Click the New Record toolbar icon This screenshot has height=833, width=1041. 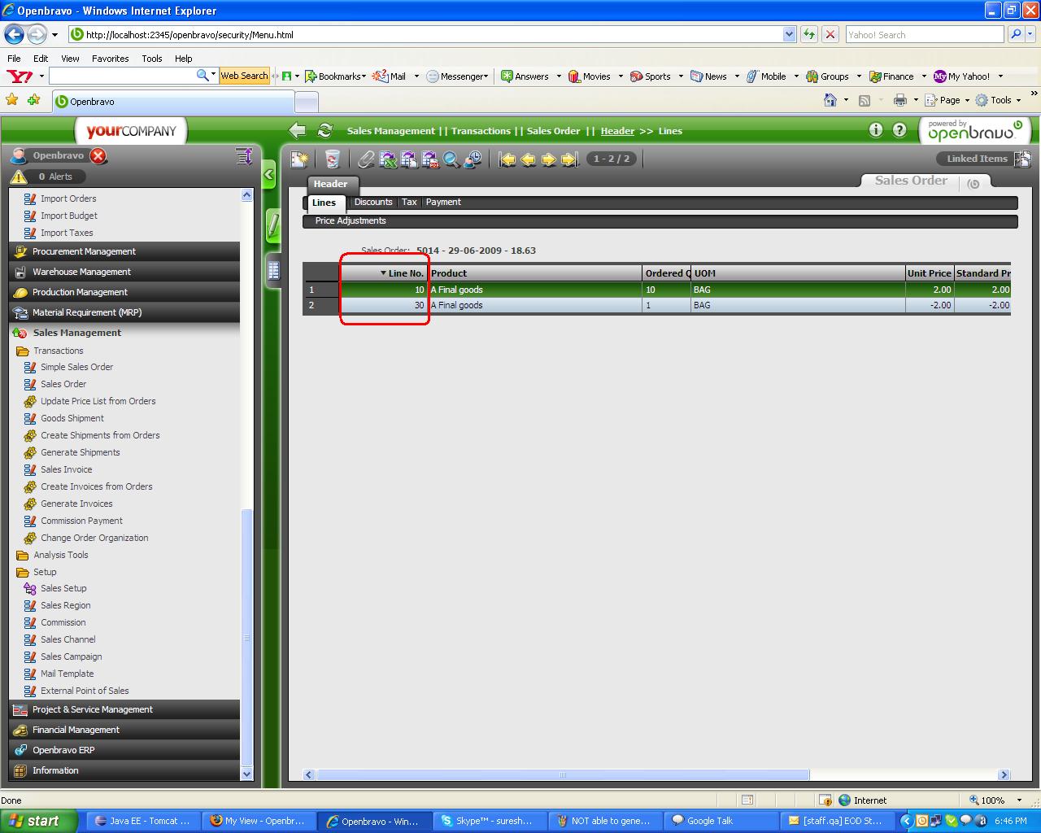299,159
